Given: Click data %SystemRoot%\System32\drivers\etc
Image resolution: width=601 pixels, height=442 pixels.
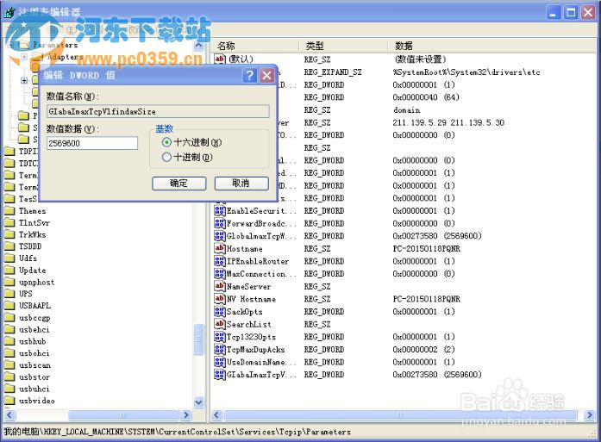Looking at the screenshot, I should [466, 72].
